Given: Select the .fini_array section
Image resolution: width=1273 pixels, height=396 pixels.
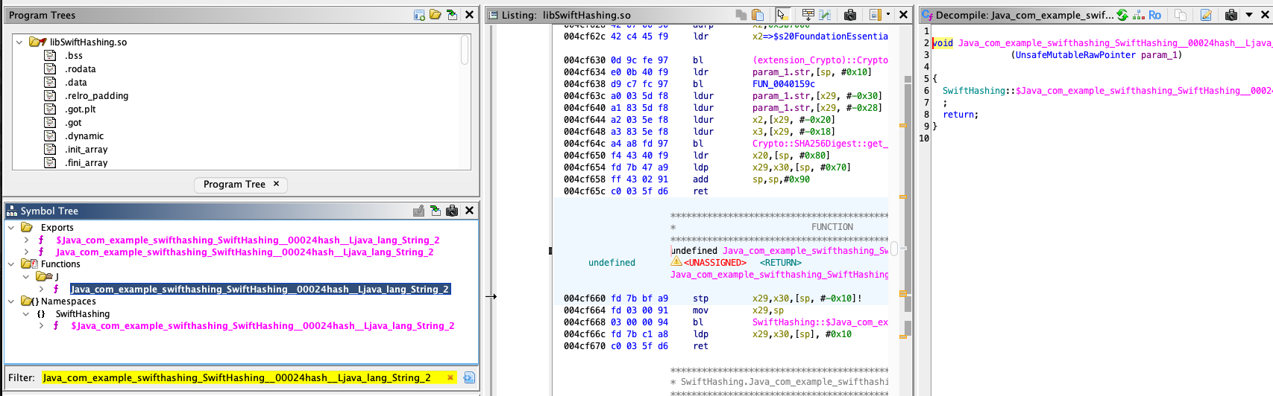Looking at the screenshot, I should pyautogui.click(x=86, y=163).
